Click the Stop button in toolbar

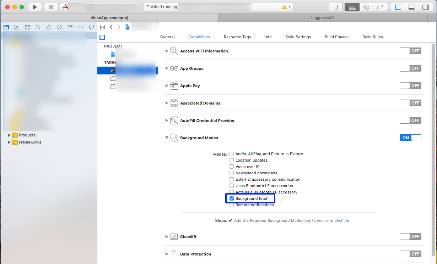coord(51,7)
